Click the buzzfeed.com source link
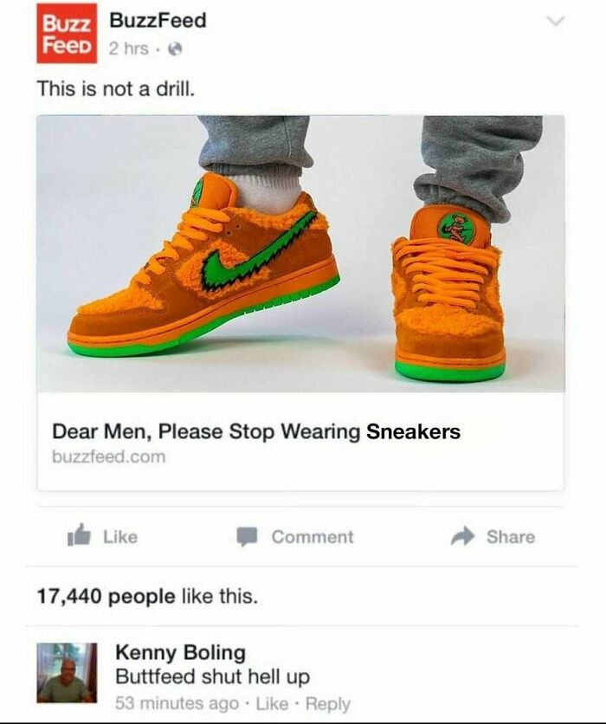Screen dimensions: 606x724 pos(109,456)
